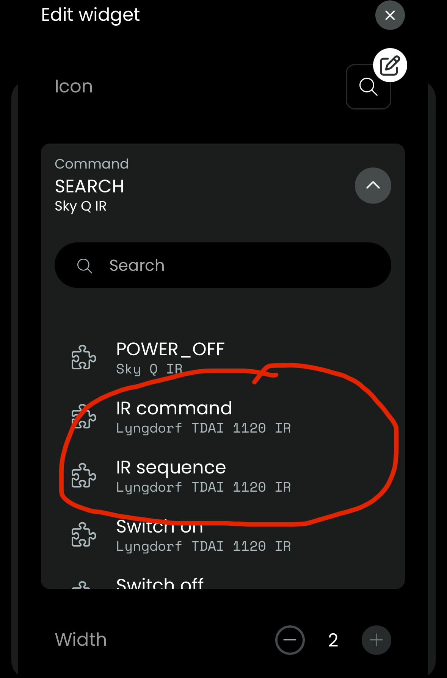447x678 pixels.
Task: Click puzzle icon beside POWER_OFF
Action: [84, 357]
